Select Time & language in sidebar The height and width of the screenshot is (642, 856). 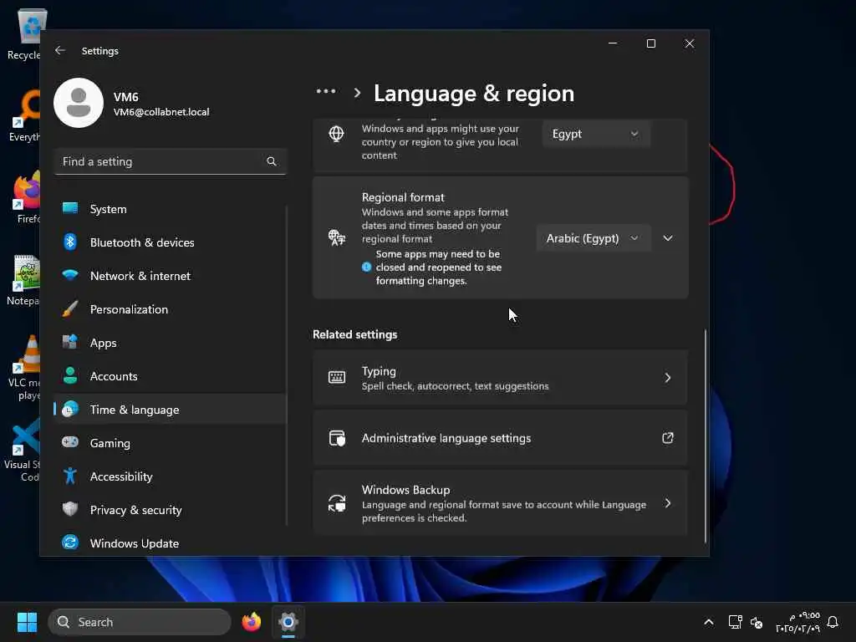tap(171, 410)
